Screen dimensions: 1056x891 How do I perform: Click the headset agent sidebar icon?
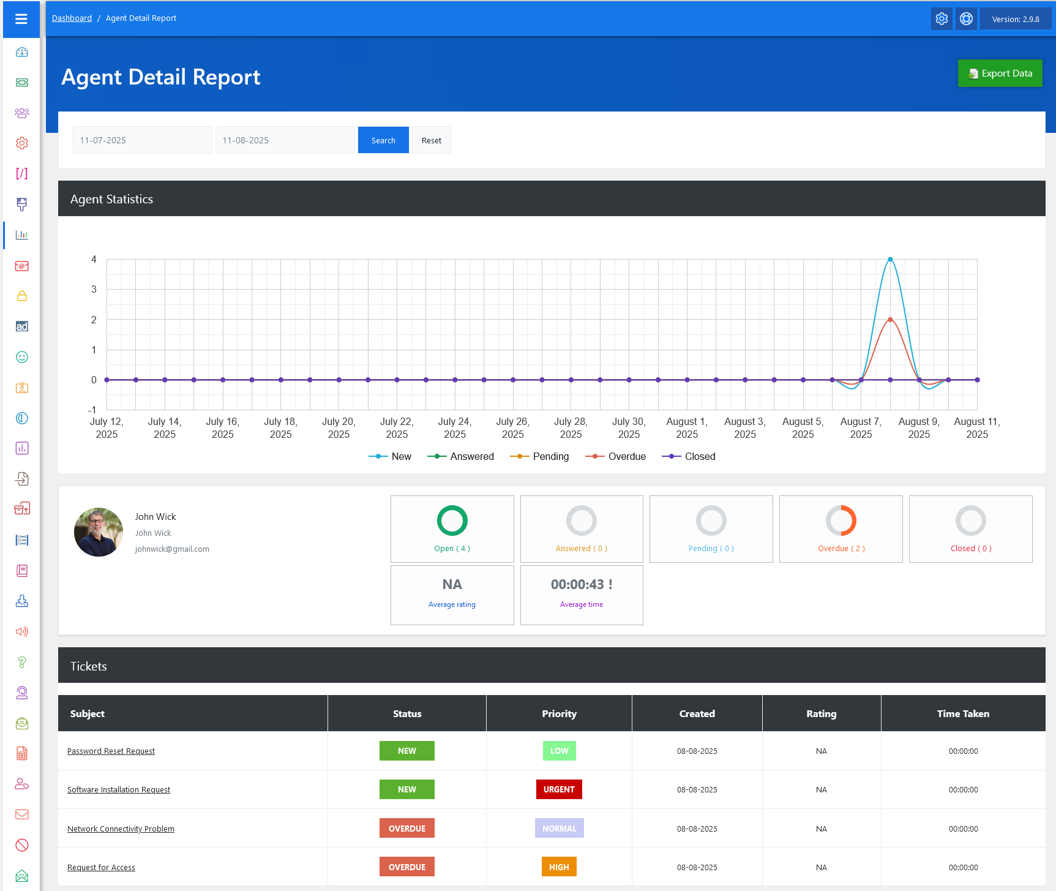coord(22,693)
